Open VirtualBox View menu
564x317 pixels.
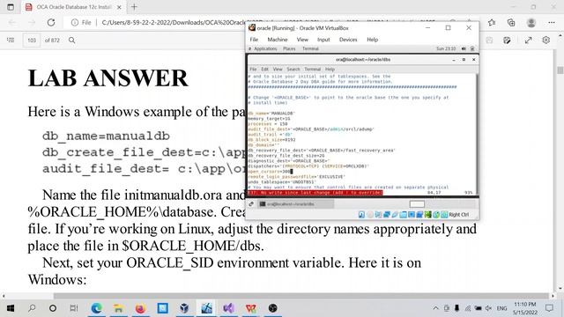point(302,40)
